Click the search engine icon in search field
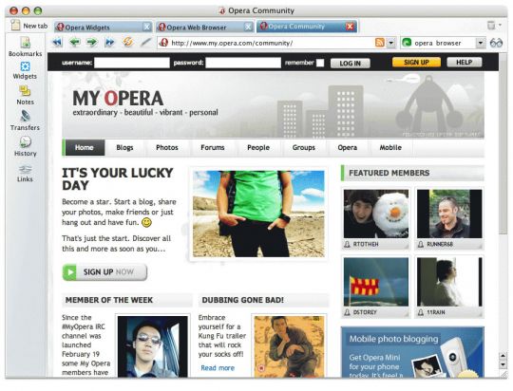The width and height of the screenshot is (513, 391). (407, 43)
